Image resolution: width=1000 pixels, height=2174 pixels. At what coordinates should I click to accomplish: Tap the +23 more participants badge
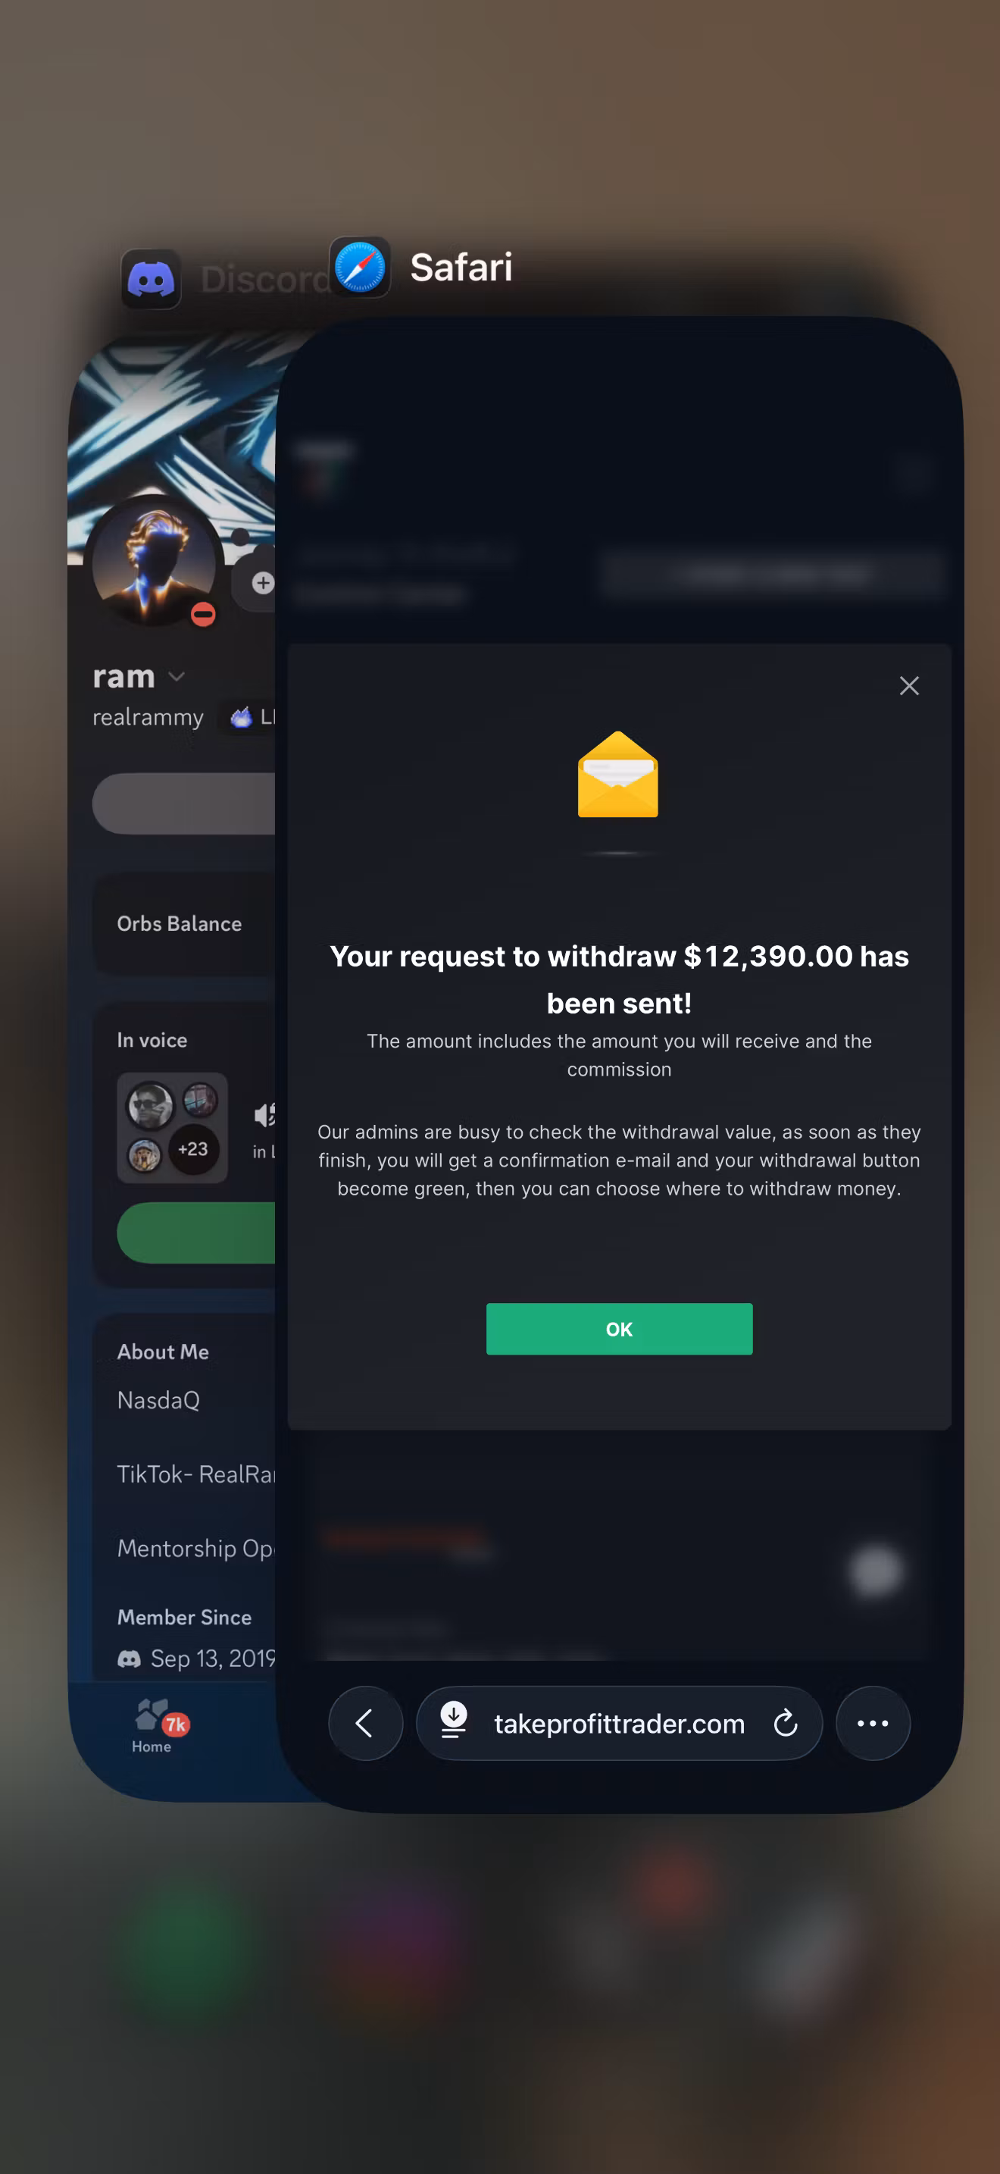point(193,1148)
